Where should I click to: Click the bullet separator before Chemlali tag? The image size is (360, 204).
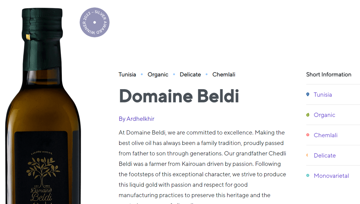206,74
